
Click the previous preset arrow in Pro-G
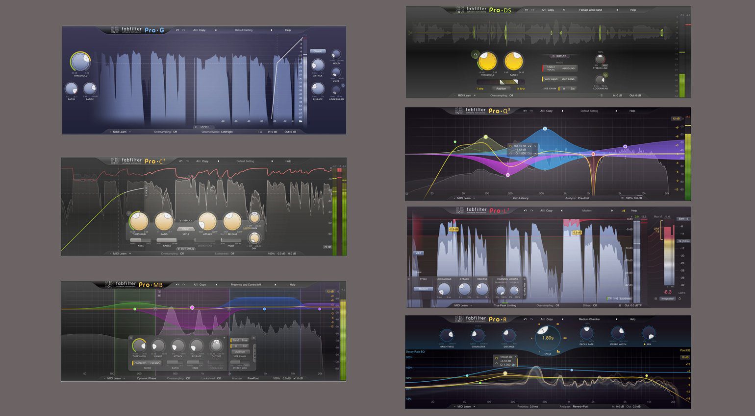[216, 30]
